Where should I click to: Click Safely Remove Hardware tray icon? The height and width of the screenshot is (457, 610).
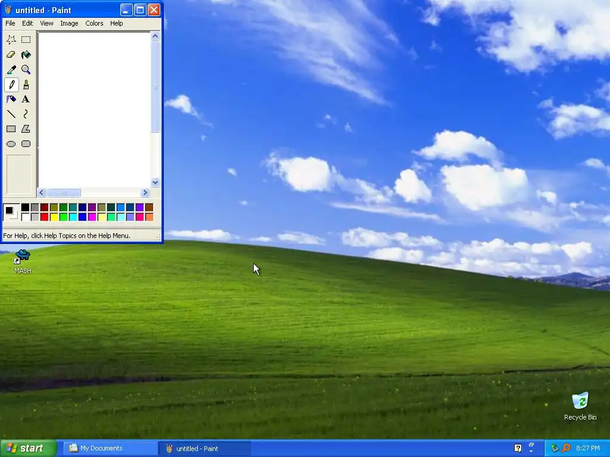coord(555,448)
